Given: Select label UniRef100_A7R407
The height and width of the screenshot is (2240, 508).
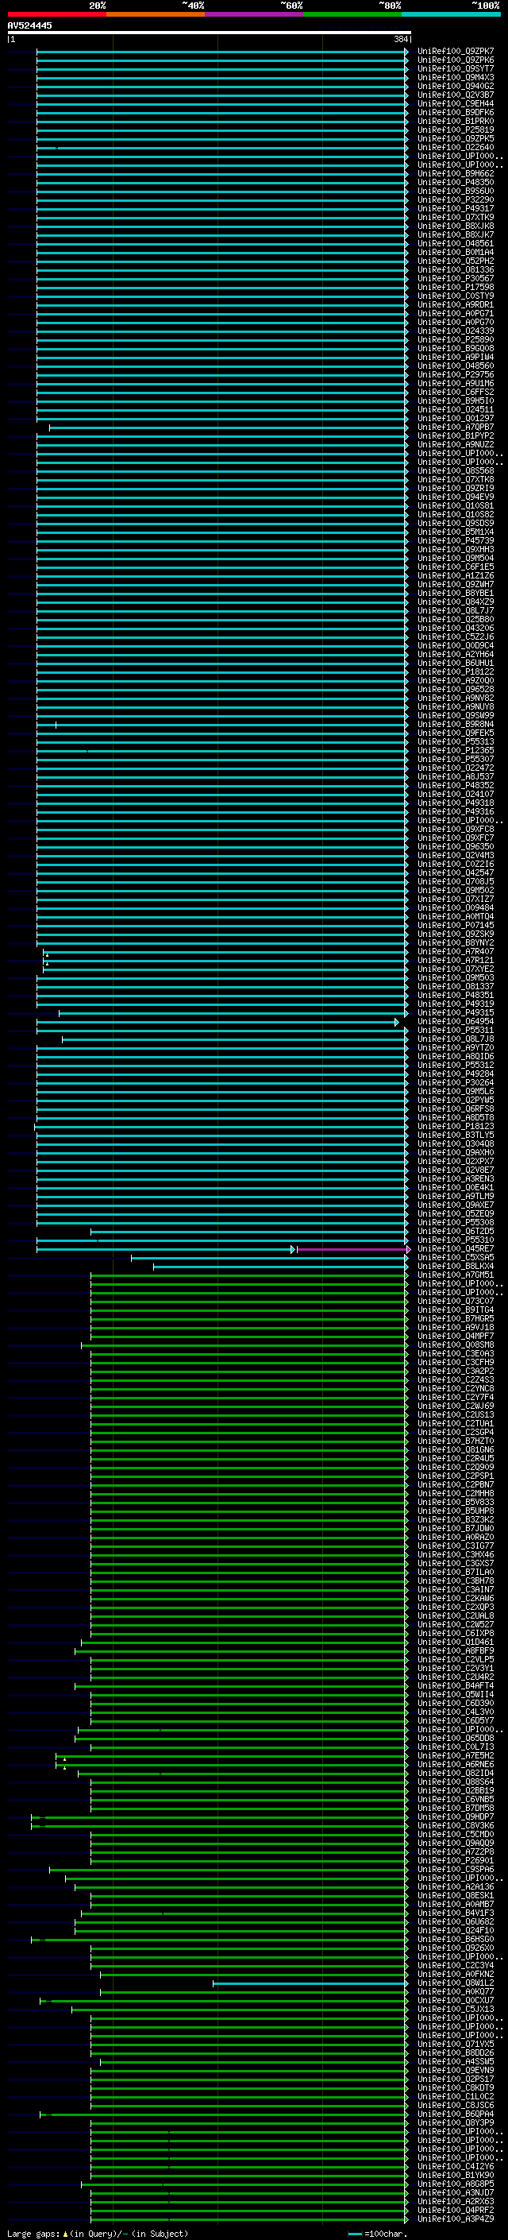Looking at the screenshot, I should (456, 951).
